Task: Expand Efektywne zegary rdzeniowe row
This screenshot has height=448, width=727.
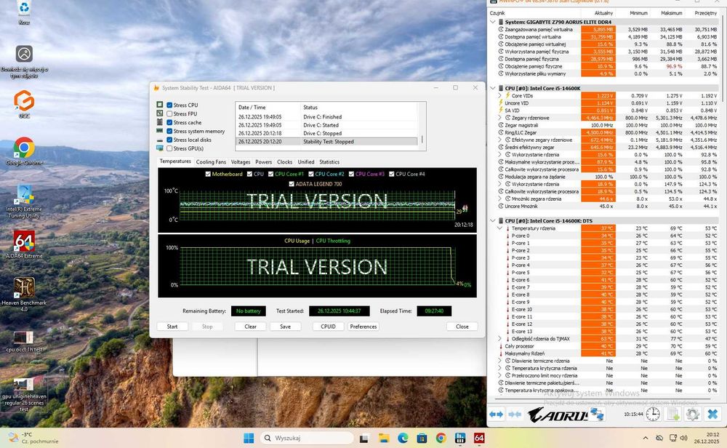Action: click(500, 140)
